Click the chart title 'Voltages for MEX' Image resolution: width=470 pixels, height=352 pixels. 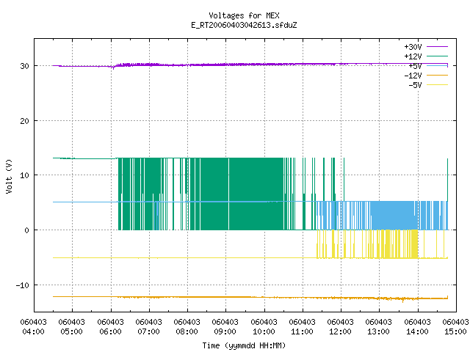pyautogui.click(x=244, y=15)
